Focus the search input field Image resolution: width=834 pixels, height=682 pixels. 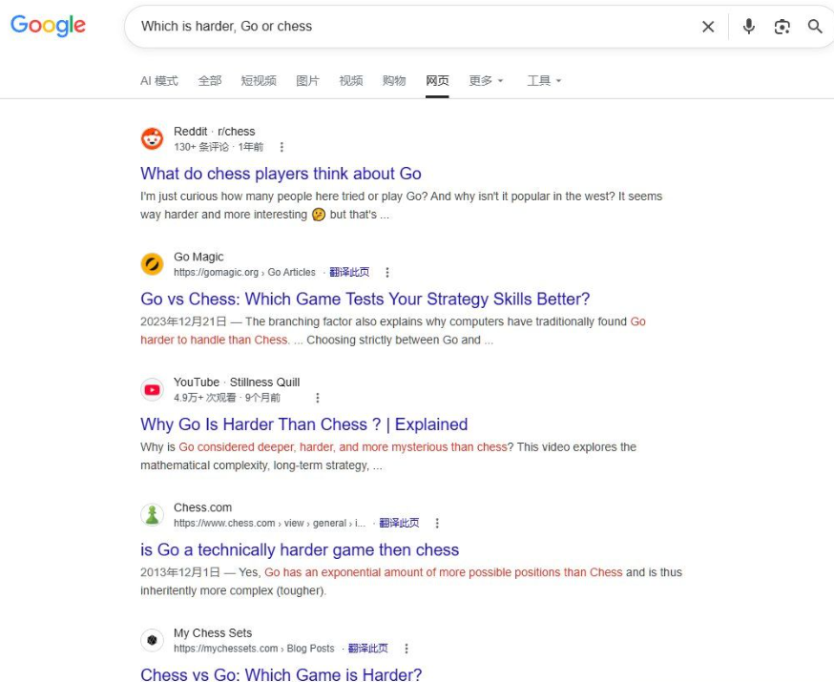click(415, 27)
